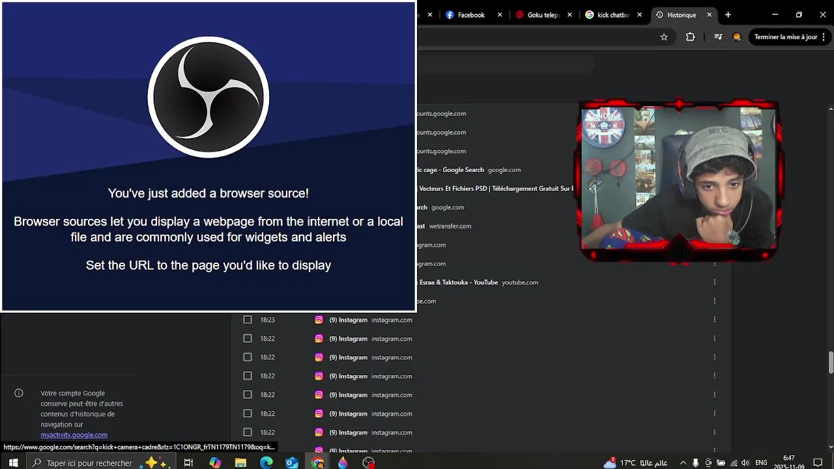Launch Copilot from the taskbar
The image size is (834, 469).
click(x=215, y=462)
